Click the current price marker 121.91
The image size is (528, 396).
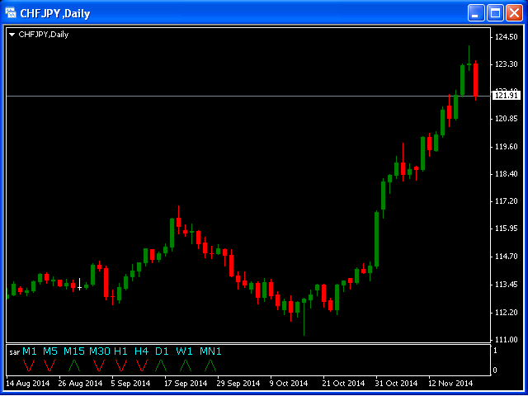505,96
